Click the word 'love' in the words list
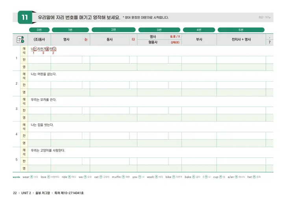The image size is (298, 205). [43, 177]
